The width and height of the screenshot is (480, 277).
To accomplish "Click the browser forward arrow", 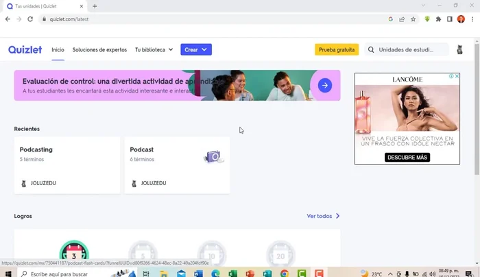I will point(19,19).
